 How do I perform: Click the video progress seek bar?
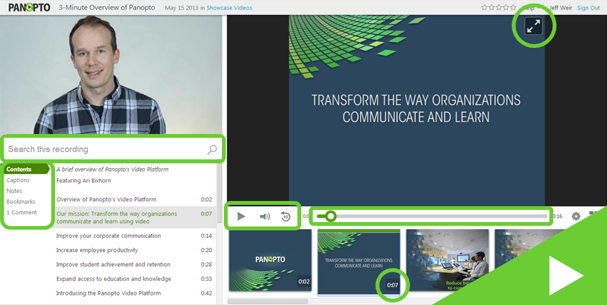click(x=435, y=216)
